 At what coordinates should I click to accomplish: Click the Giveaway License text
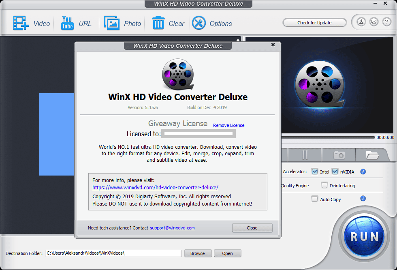click(x=178, y=123)
